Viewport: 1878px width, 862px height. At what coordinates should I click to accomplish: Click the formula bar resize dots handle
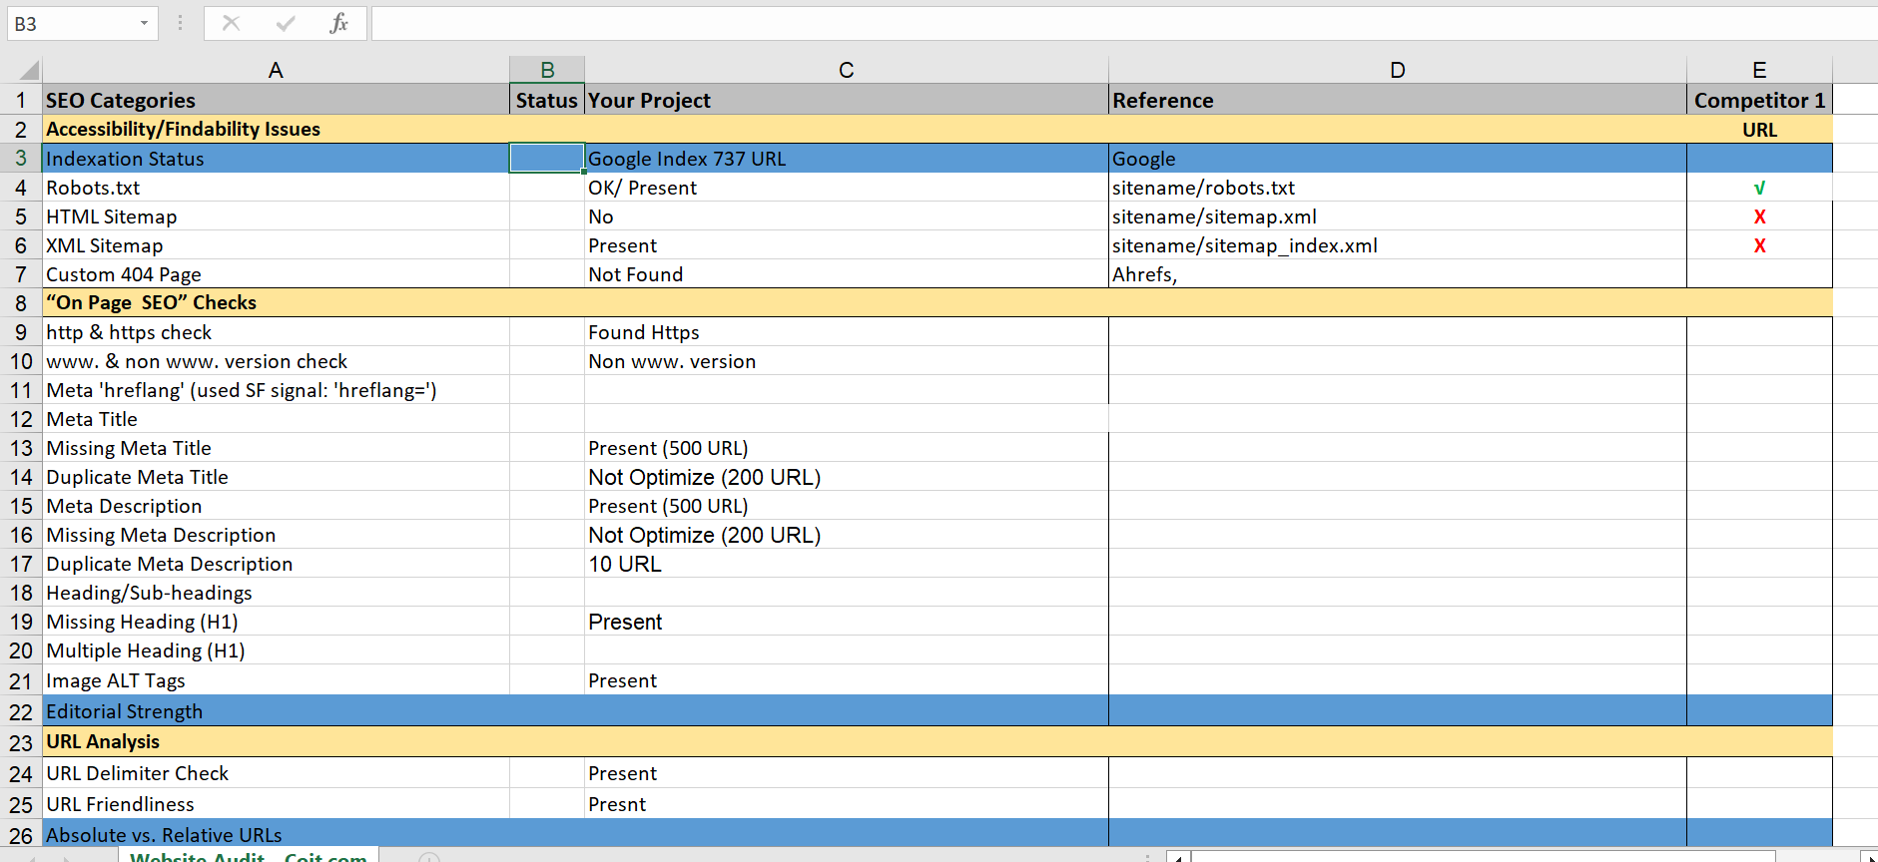click(180, 23)
